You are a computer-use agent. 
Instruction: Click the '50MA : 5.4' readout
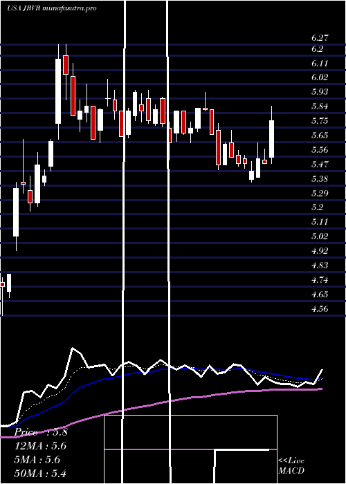tap(40, 474)
